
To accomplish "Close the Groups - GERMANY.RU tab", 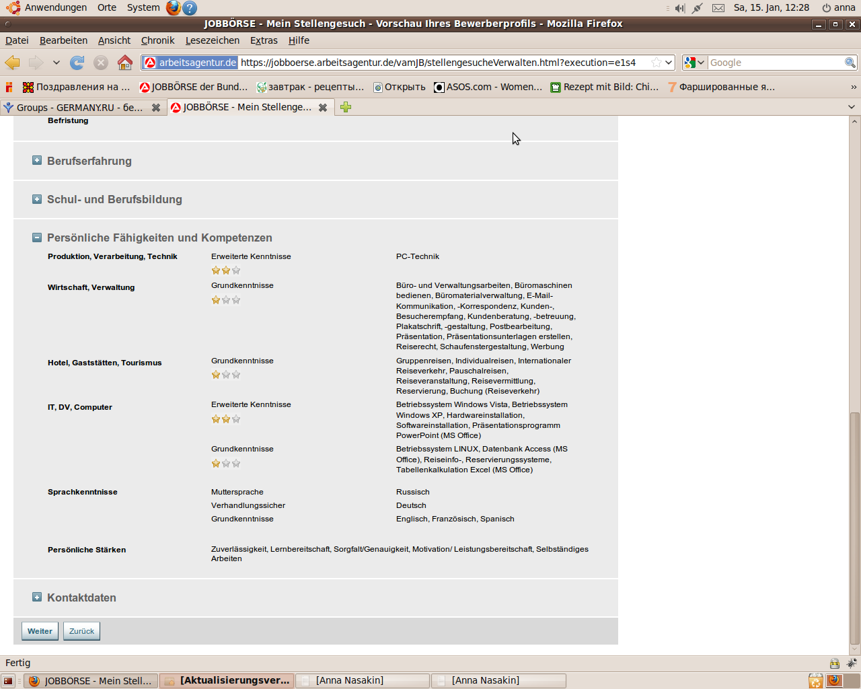I will click(x=156, y=108).
